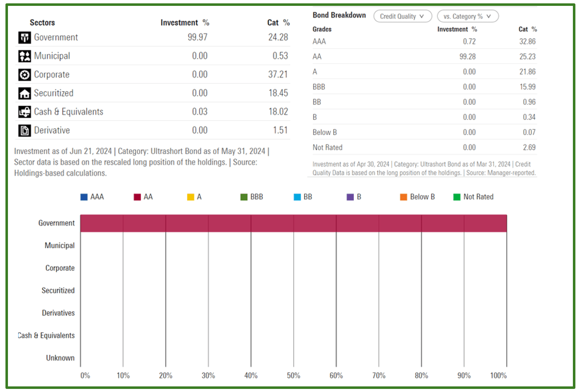Image resolution: width=580 pixels, height=391 pixels.
Task: Click the Municipal people icon
Action: tap(24, 56)
